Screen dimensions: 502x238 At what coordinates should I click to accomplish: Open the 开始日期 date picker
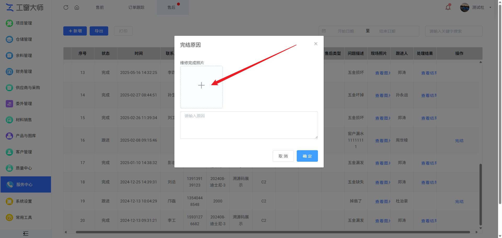(x=345, y=31)
